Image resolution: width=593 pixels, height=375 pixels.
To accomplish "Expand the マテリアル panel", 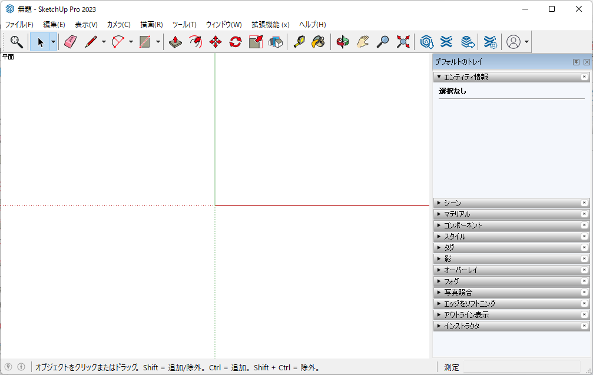I will coord(456,214).
